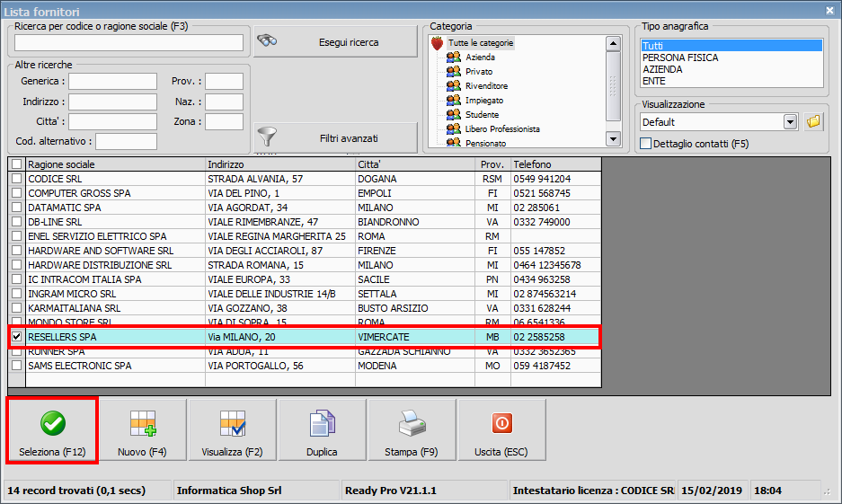The height and width of the screenshot is (504, 842).
Task: Click the people icon next to Studente
Action: (x=454, y=114)
